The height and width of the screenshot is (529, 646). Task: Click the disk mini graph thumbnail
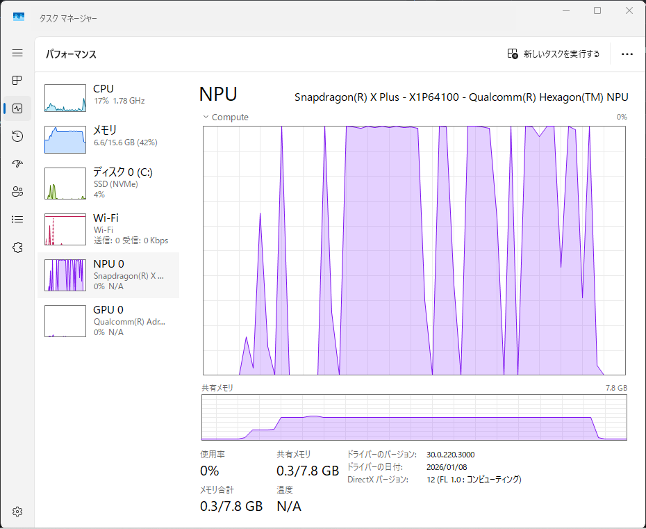pos(65,184)
